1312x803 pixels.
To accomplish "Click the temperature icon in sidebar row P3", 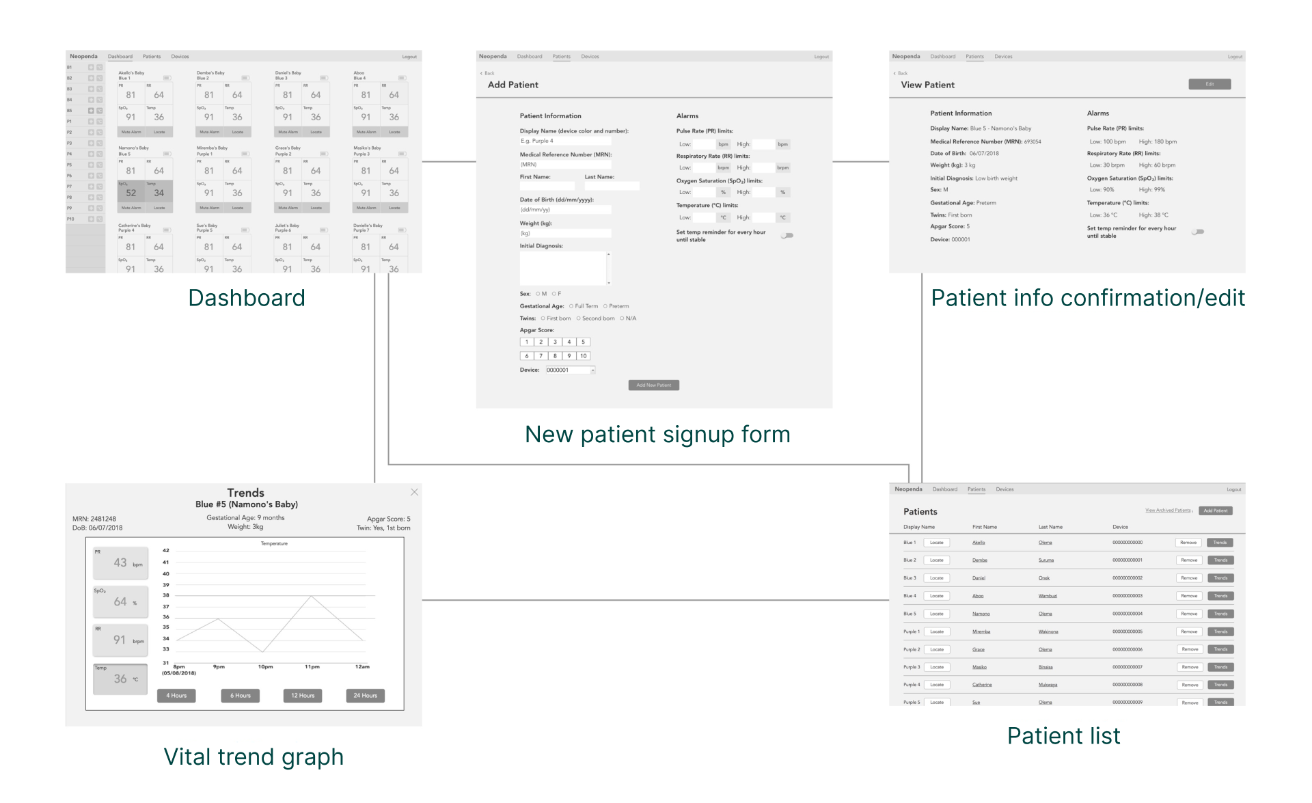I will click(100, 144).
